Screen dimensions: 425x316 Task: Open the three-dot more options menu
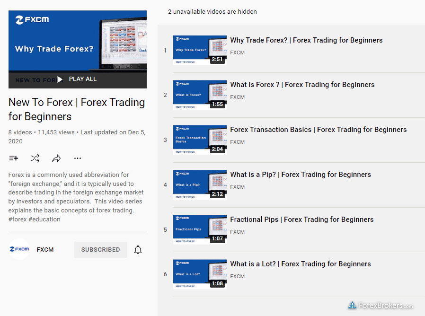pos(78,158)
